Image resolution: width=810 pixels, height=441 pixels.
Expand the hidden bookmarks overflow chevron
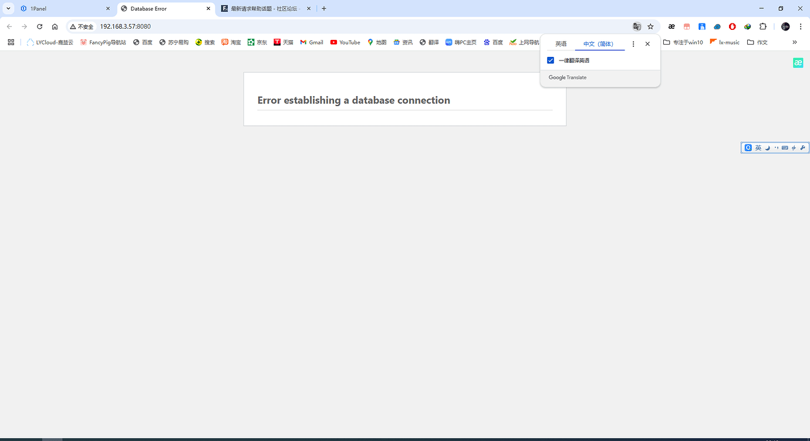795,42
